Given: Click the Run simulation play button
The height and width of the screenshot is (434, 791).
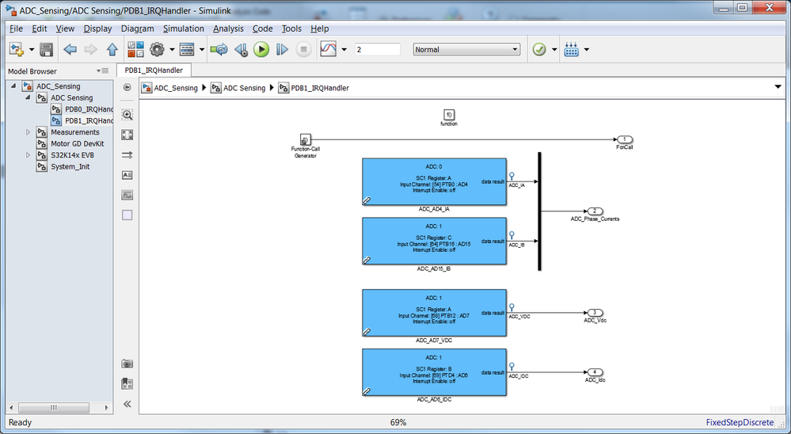Looking at the screenshot, I should click(x=261, y=49).
